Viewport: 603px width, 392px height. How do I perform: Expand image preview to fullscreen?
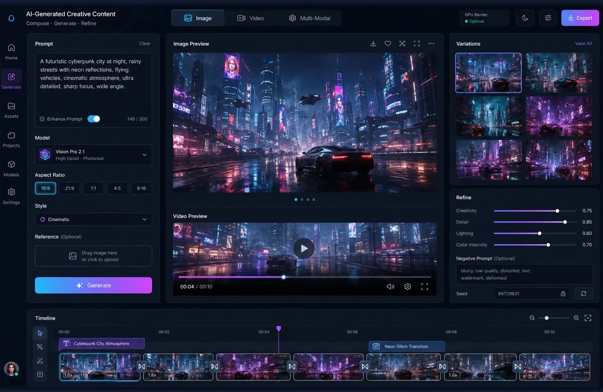pyautogui.click(x=416, y=43)
